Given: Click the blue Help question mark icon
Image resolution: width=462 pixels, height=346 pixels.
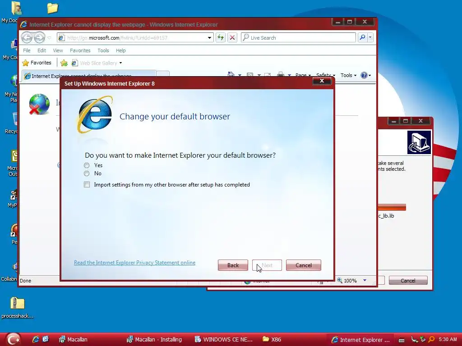Looking at the screenshot, I should (364, 75).
